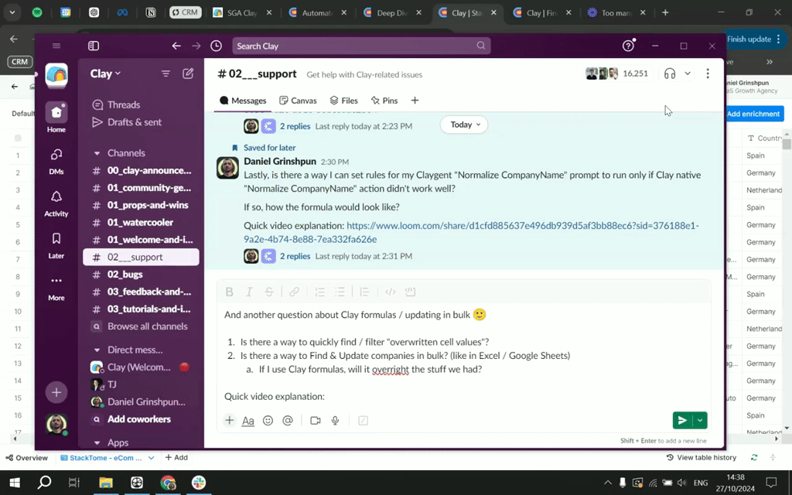Image resolution: width=792 pixels, height=495 pixels.
Task: Toggle bold formatting in message composer
Action: coord(229,292)
